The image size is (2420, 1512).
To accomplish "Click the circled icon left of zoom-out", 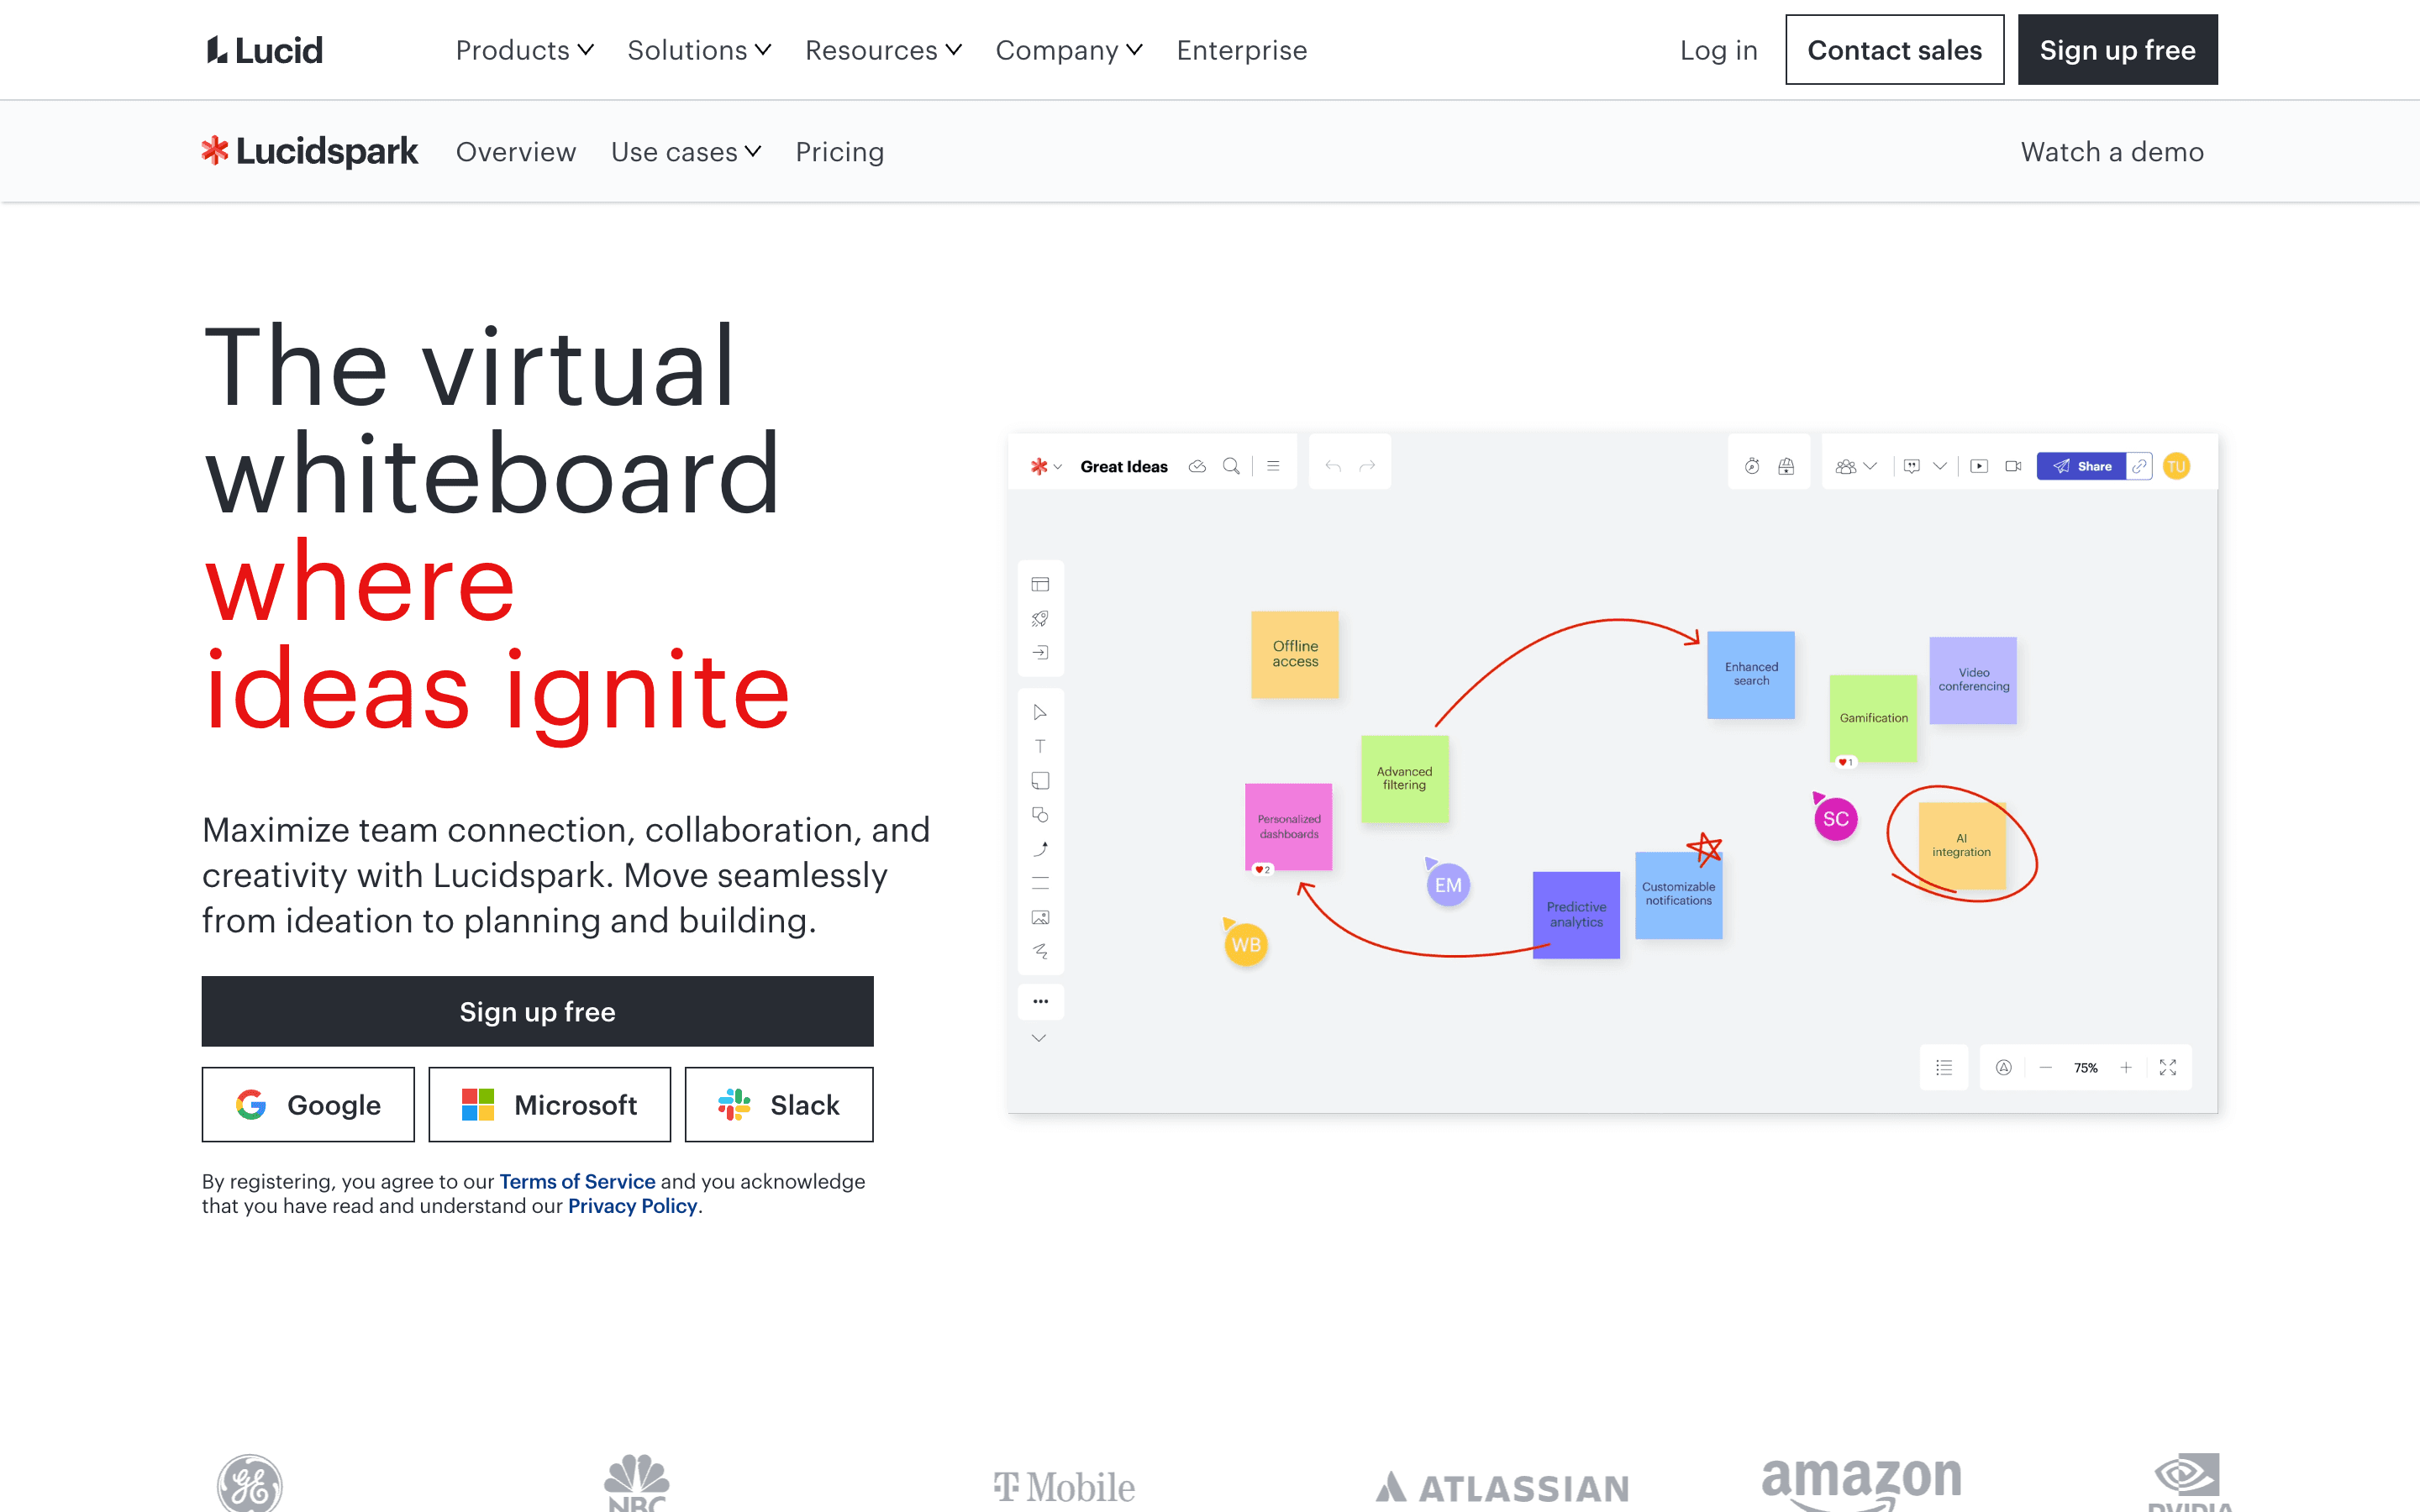I will pyautogui.click(x=2004, y=1068).
